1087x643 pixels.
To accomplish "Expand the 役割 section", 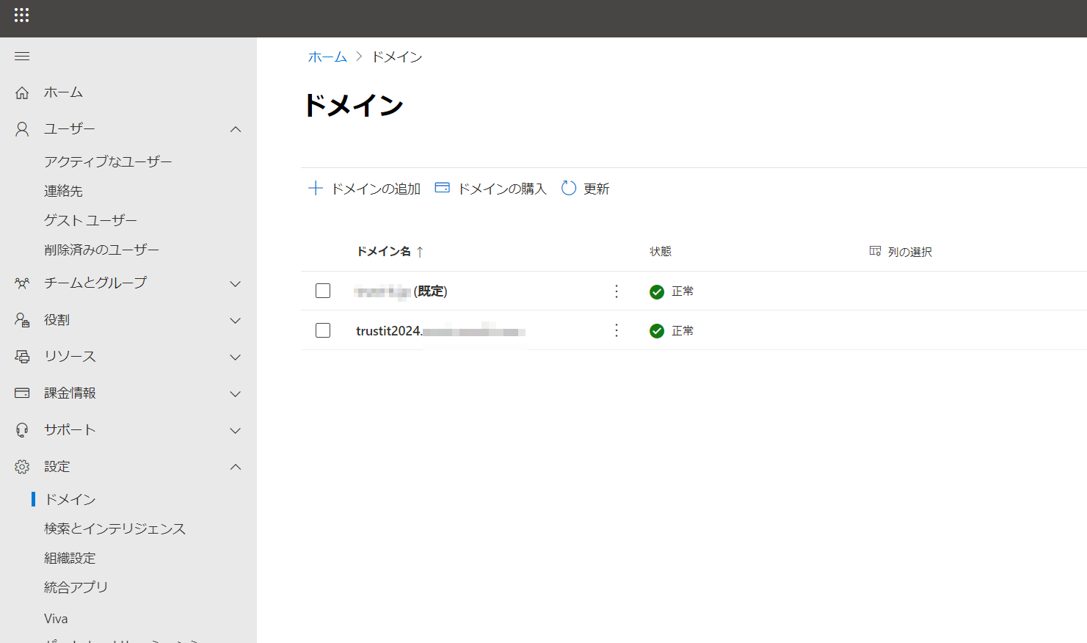I will (236, 320).
